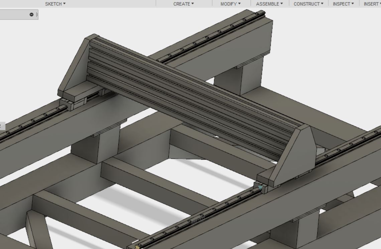
Task: Open the CONSTRUCT toolbar menu
Action: [308, 4]
